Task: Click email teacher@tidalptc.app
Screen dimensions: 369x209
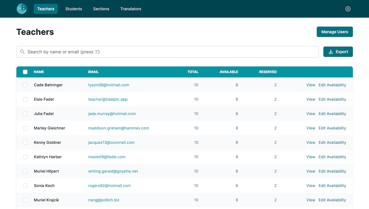Action: pos(108,99)
